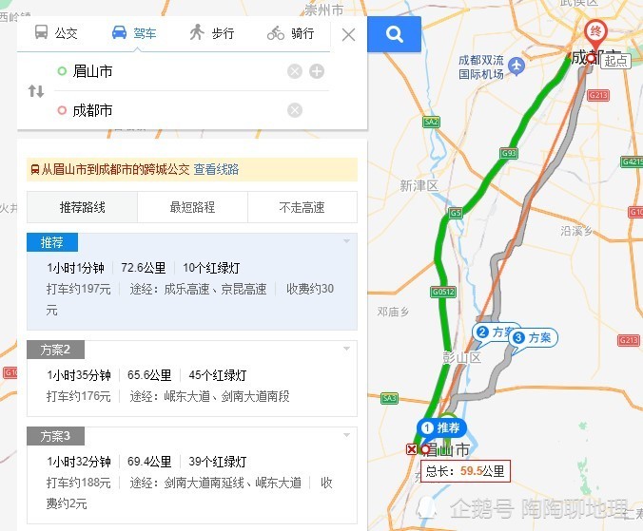
Task: Switch to cycling (骑行) mode
Action: click(x=290, y=32)
